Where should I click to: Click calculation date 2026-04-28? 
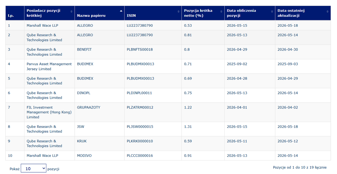[237, 78]
